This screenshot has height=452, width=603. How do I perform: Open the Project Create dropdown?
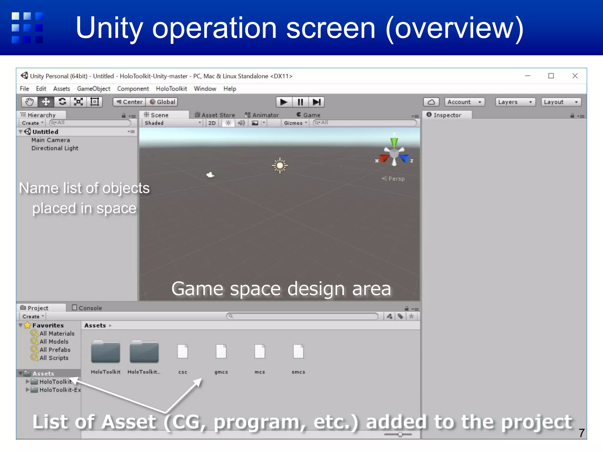[x=33, y=317]
